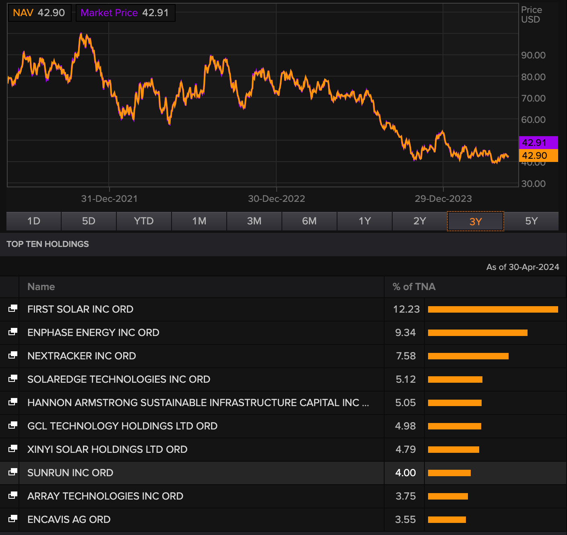Open FIRST SOLAR INC ORD holding
Viewport: 567px width, 535px height.
pyautogui.click(x=80, y=309)
